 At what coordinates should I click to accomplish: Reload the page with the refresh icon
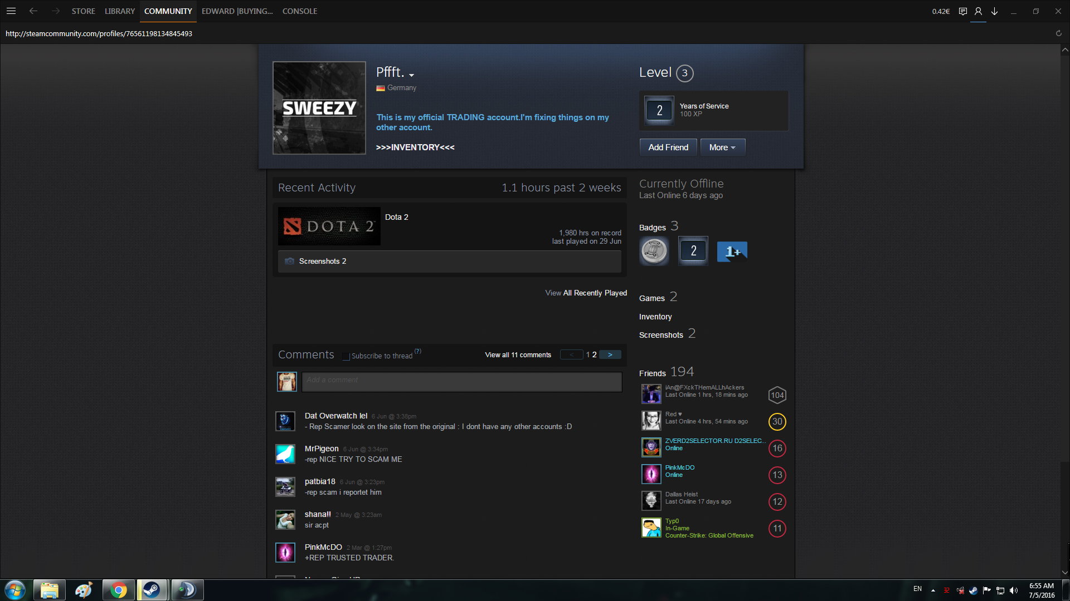[1058, 33]
